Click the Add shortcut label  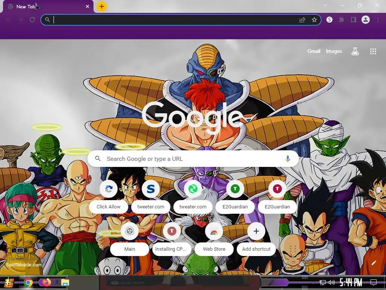point(256,249)
